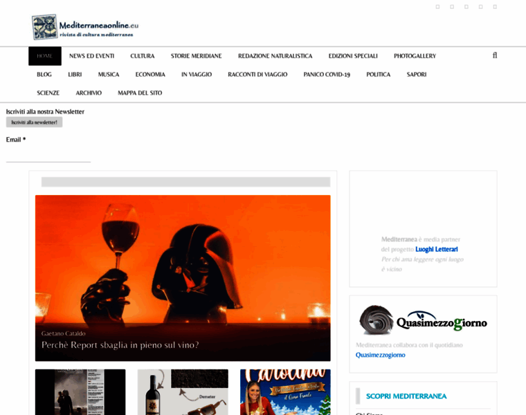Open the 'Perchè Report sbaglia' article headline

point(120,344)
